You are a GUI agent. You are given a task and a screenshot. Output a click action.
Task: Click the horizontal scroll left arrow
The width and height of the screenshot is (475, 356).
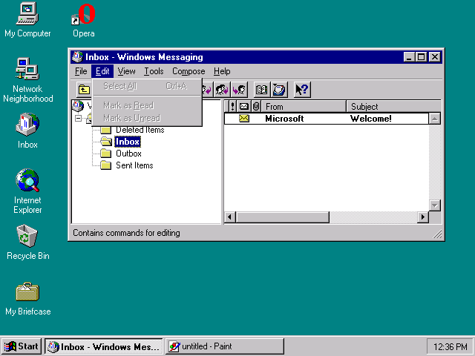point(230,217)
